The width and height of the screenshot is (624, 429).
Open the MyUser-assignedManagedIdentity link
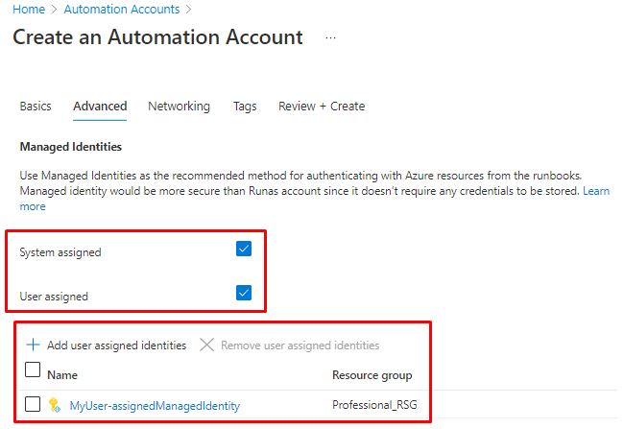click(155, 406)
